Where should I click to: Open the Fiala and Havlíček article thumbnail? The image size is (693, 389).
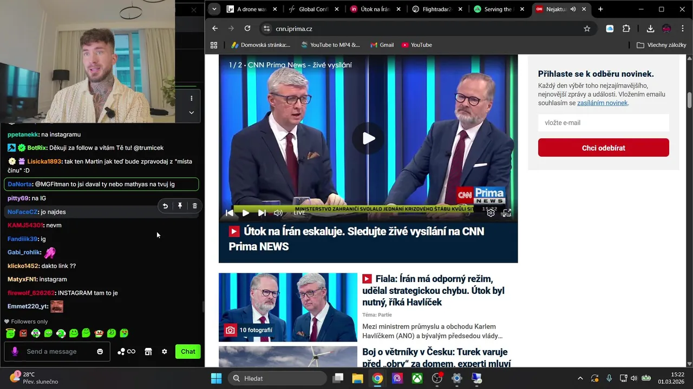(288, 307)
